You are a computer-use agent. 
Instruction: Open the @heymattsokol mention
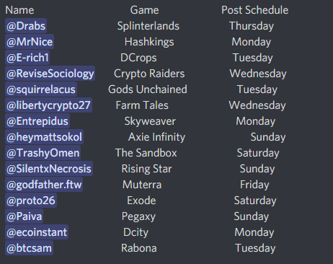click(x=44, y=137)
